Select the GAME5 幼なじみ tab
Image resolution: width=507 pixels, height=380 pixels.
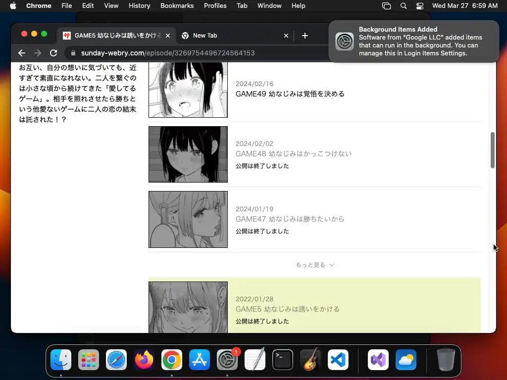(116, 36)
